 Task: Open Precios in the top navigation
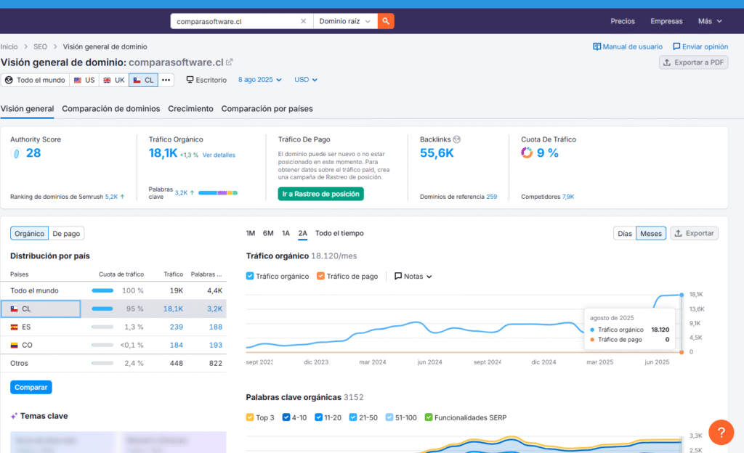pos(623,21)
